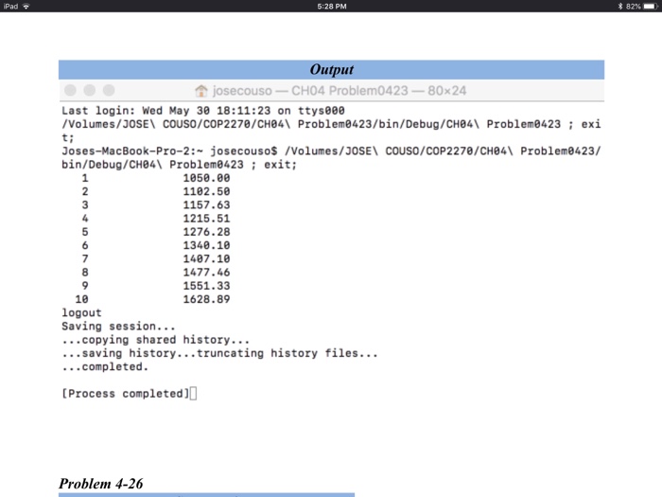662x497 pixels.
Task: Click the [Process completed] text
Action: [126, 394]
